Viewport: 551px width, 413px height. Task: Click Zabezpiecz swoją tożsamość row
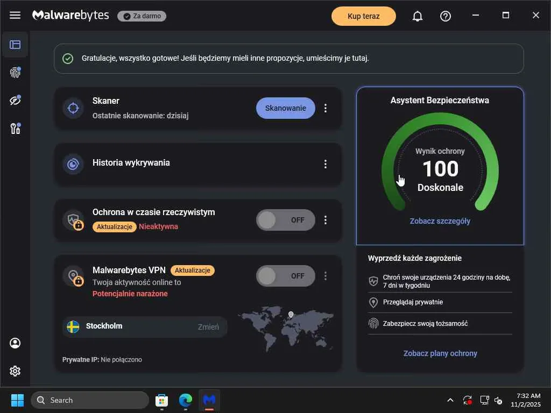(x=440, y=323)
